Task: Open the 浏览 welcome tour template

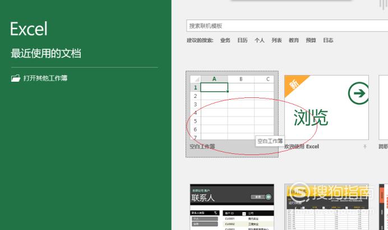Action: click(x=326, y=107)
